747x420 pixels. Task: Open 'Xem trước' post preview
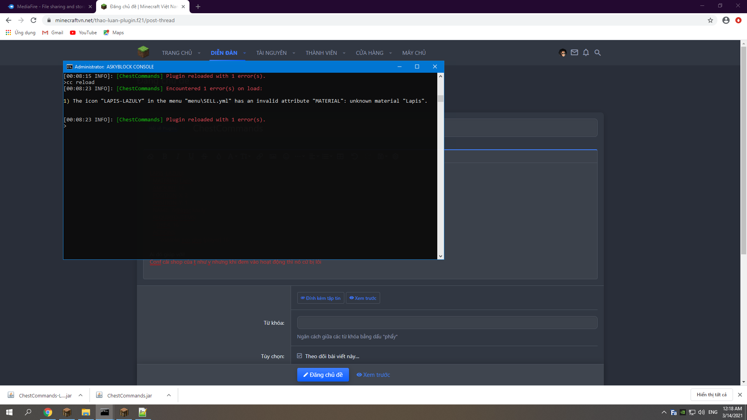pos(373,374)
